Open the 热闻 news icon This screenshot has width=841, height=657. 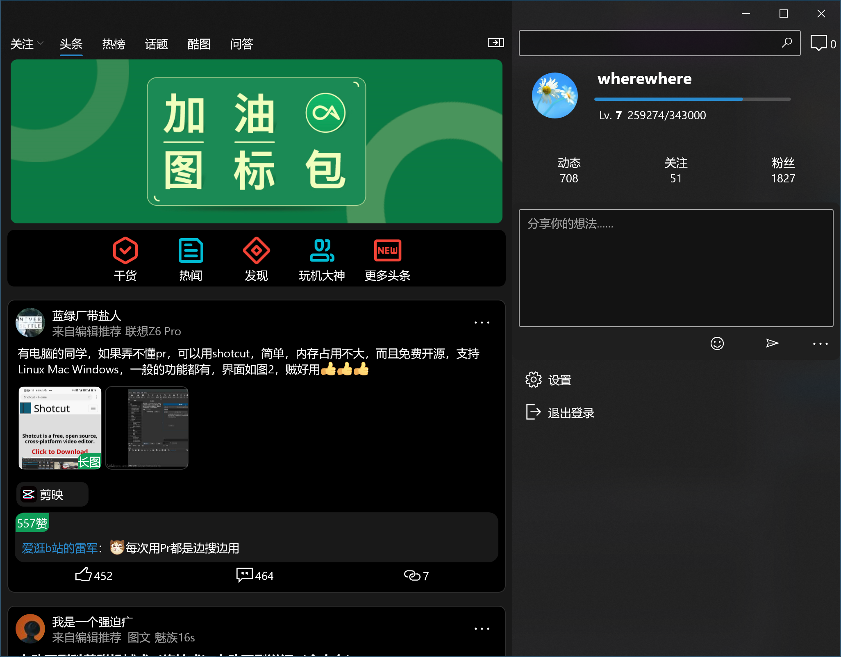coord(191,251)
